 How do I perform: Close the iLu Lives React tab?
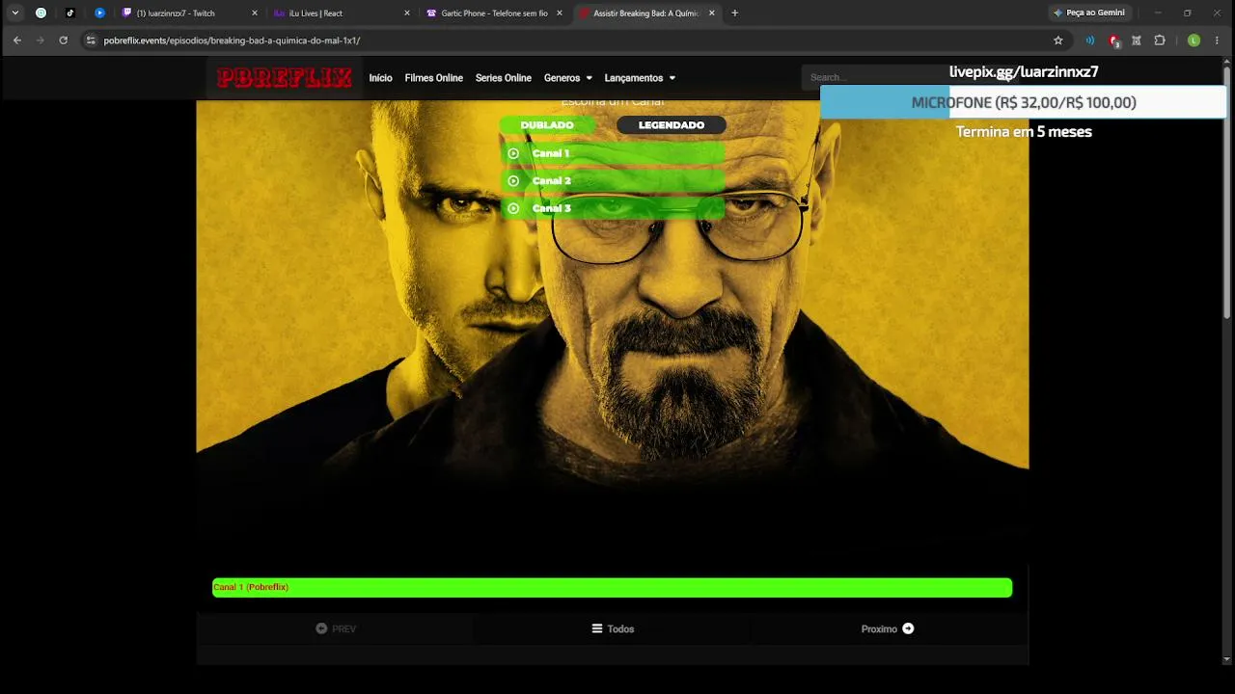407,13
